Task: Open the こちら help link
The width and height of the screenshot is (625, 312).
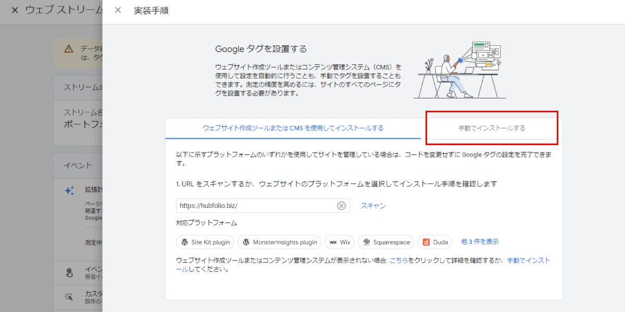Action: (x=399, y=261)
